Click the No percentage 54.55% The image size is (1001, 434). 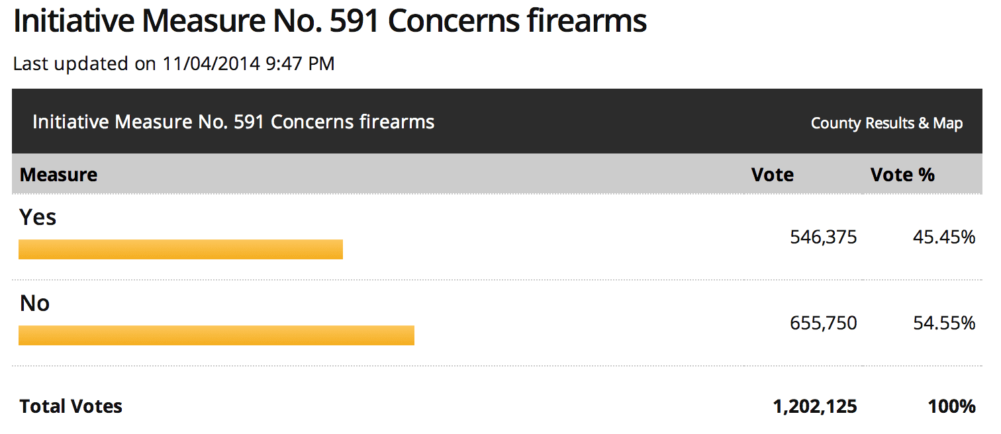[x=944, y=324]
